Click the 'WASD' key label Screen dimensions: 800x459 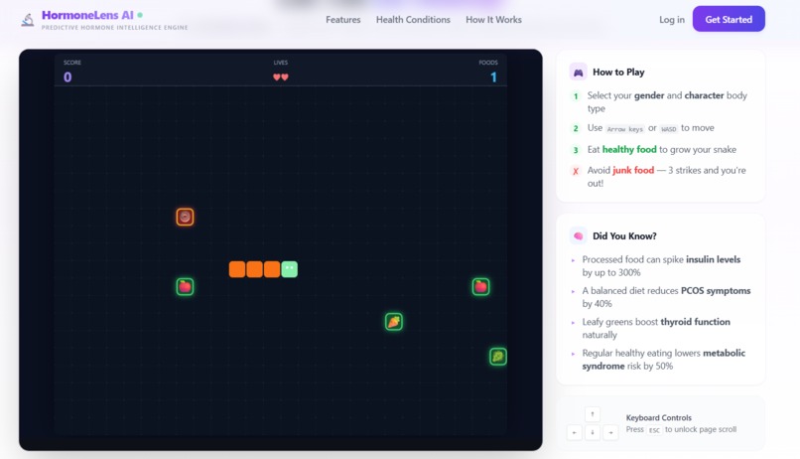668,129
